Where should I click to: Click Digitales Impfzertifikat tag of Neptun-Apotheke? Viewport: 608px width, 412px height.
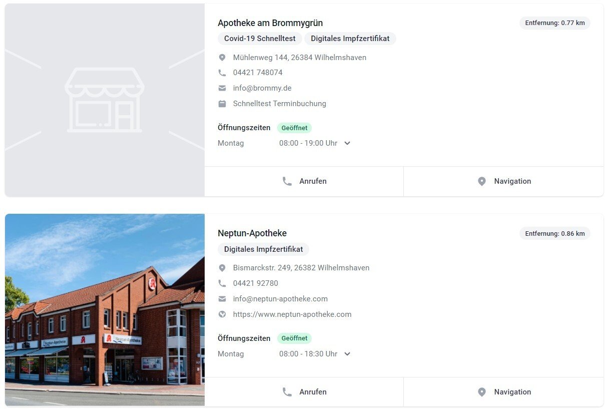(x=263, y=249)
